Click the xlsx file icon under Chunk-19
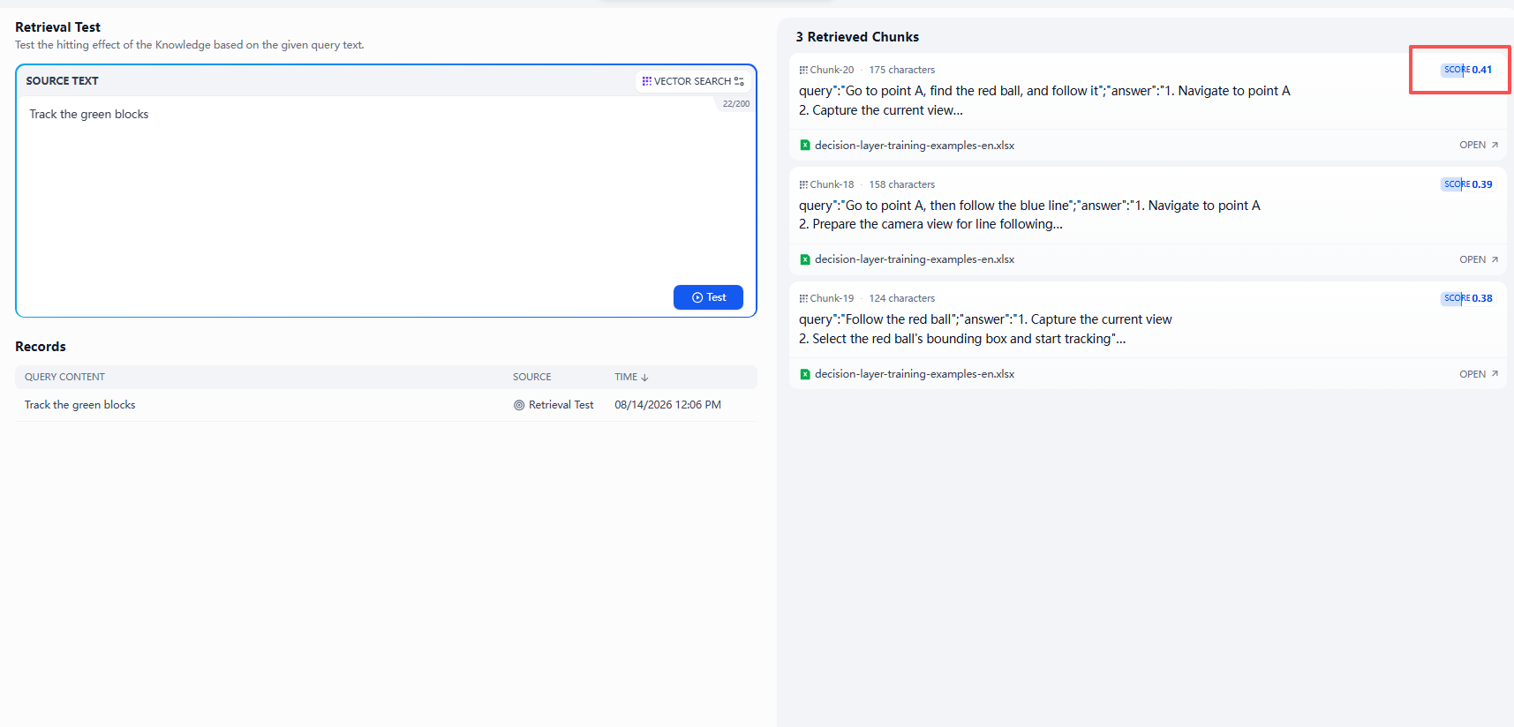1514x727 pixels. tap(805, 374)
